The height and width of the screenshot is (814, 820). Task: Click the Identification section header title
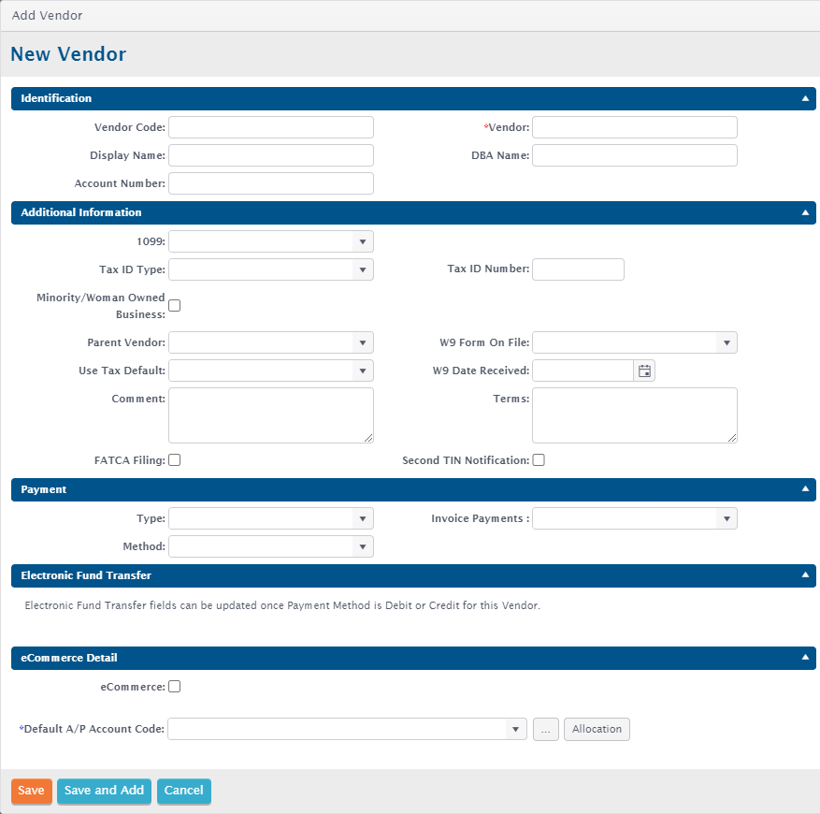(x=56, y=98)
